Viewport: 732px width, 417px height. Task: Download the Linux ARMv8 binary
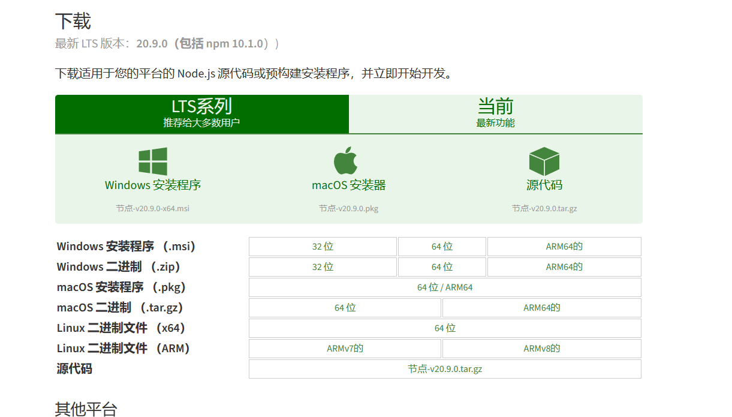click(x=541, y=349)
